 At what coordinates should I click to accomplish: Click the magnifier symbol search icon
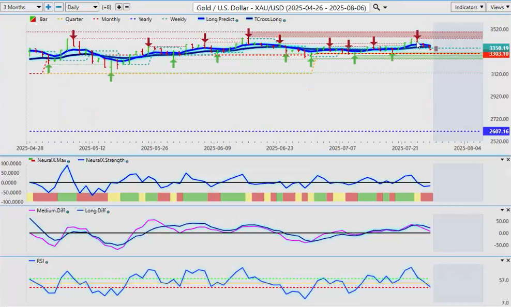point(377,7)
